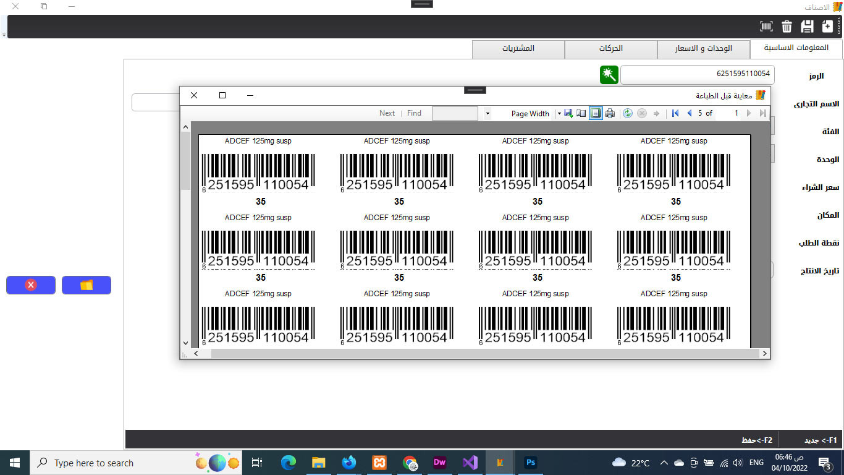Open the Wi-Fi network panel in the tray
Viewport: 844px width, 475px height.
724,463
